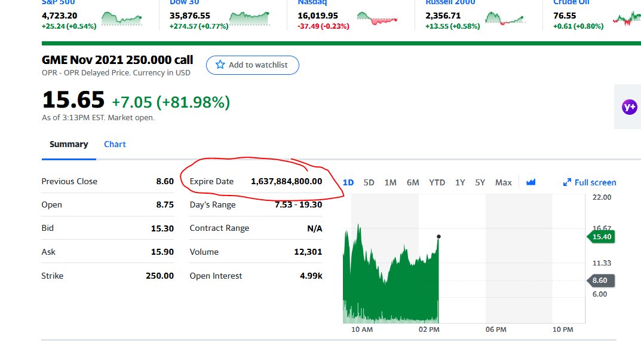Viewport: 641px width, 354px height.
Task: Click the Russell 2000 value 2,356.71
Action: tap(443, 16)
